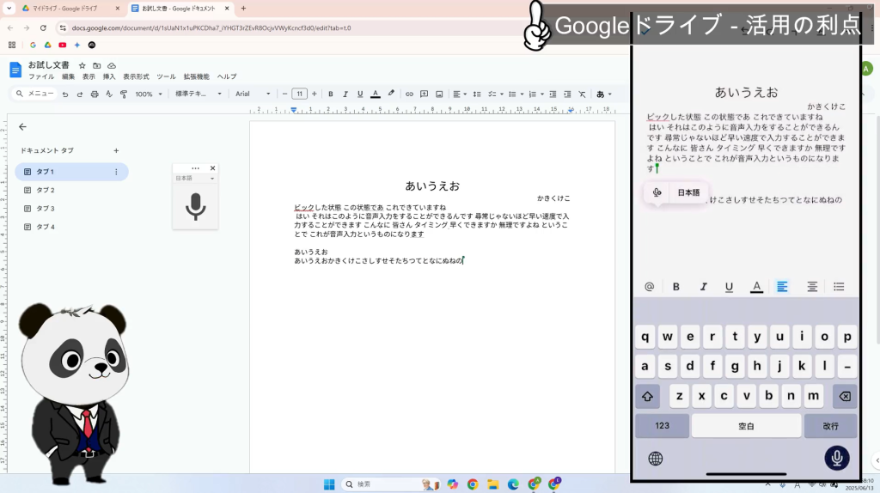Open the 挿入 menu
This screenshot has width=880, height=493.
tap(109, 76)
